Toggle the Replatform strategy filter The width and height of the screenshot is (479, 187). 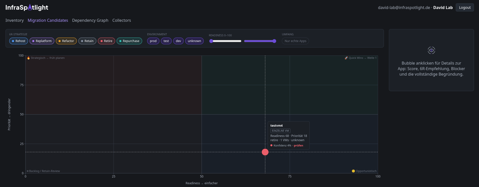point(42,41)
